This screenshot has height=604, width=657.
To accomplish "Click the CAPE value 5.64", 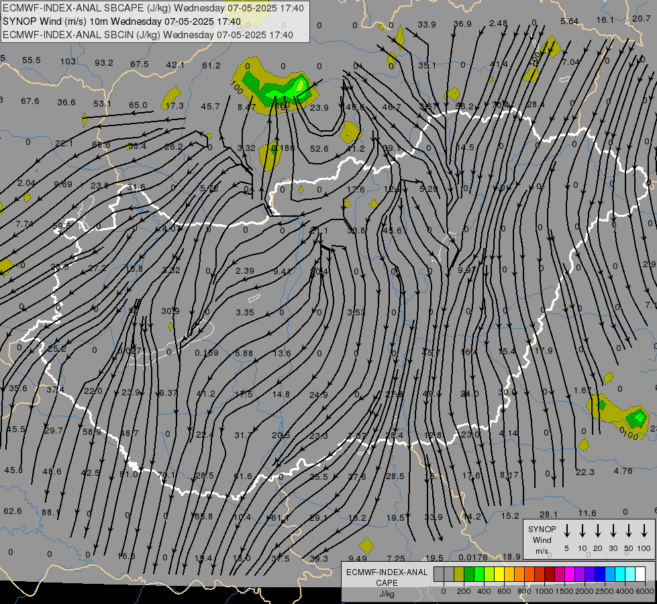I will [x=570, y=21].
